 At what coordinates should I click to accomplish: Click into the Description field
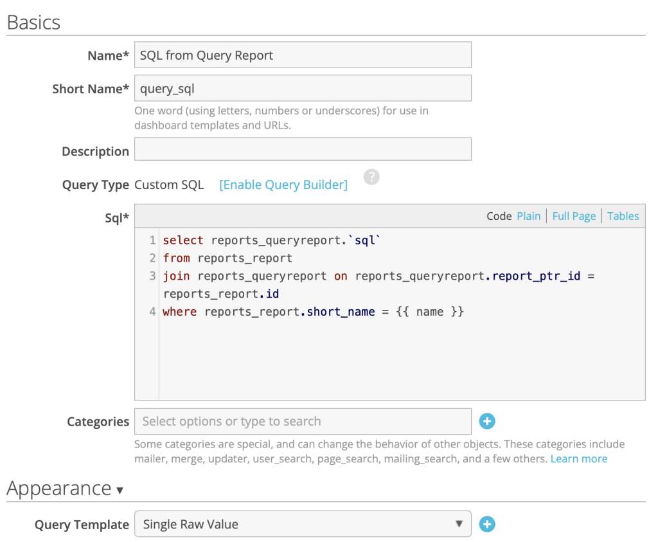point(303,149)
